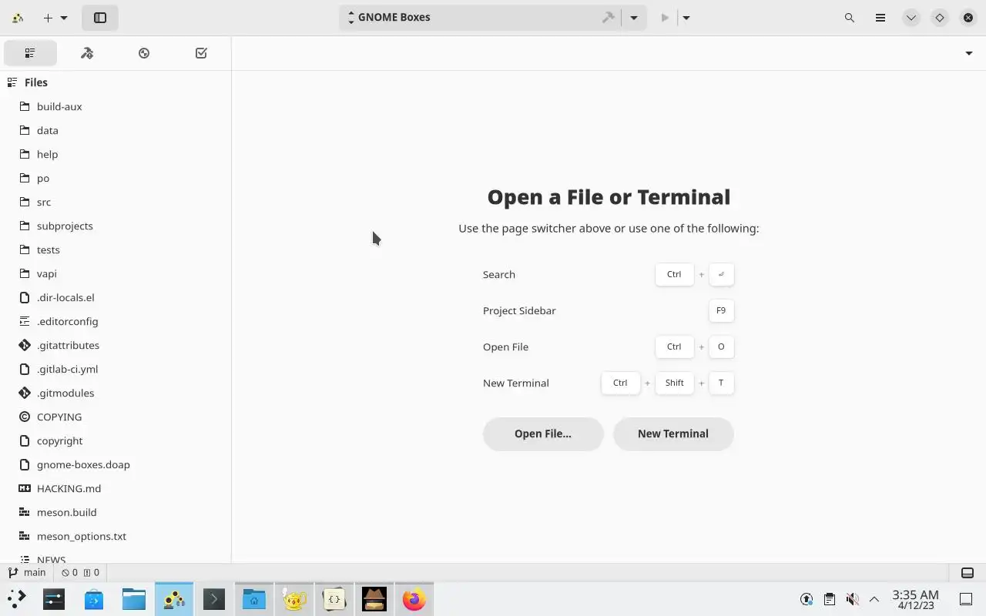This screenshot has height=616, width=986.
Task: Expand the hidden system tray icons arrow
Action: 874,599
